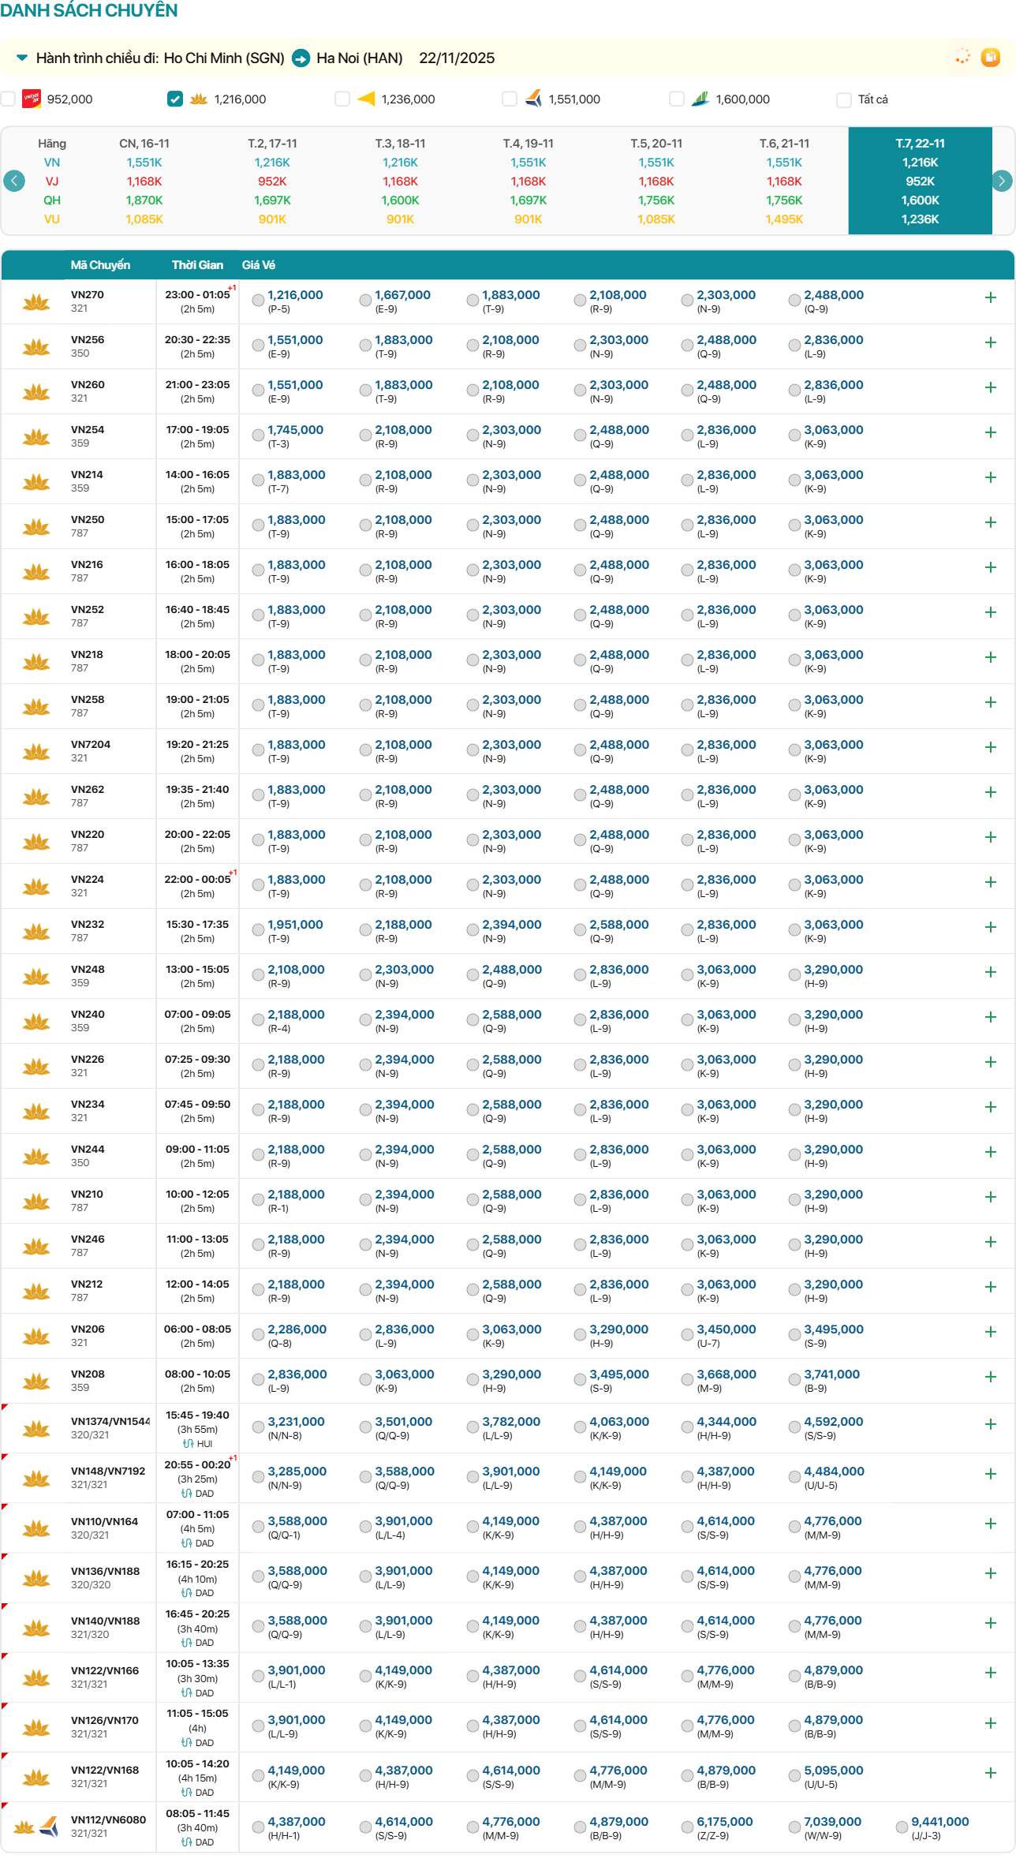This screenshot has height=1866, width=1016.
Task: Choose the 9,441,000 fare on VN112/VN6080
Action: tap(902, 1827)
